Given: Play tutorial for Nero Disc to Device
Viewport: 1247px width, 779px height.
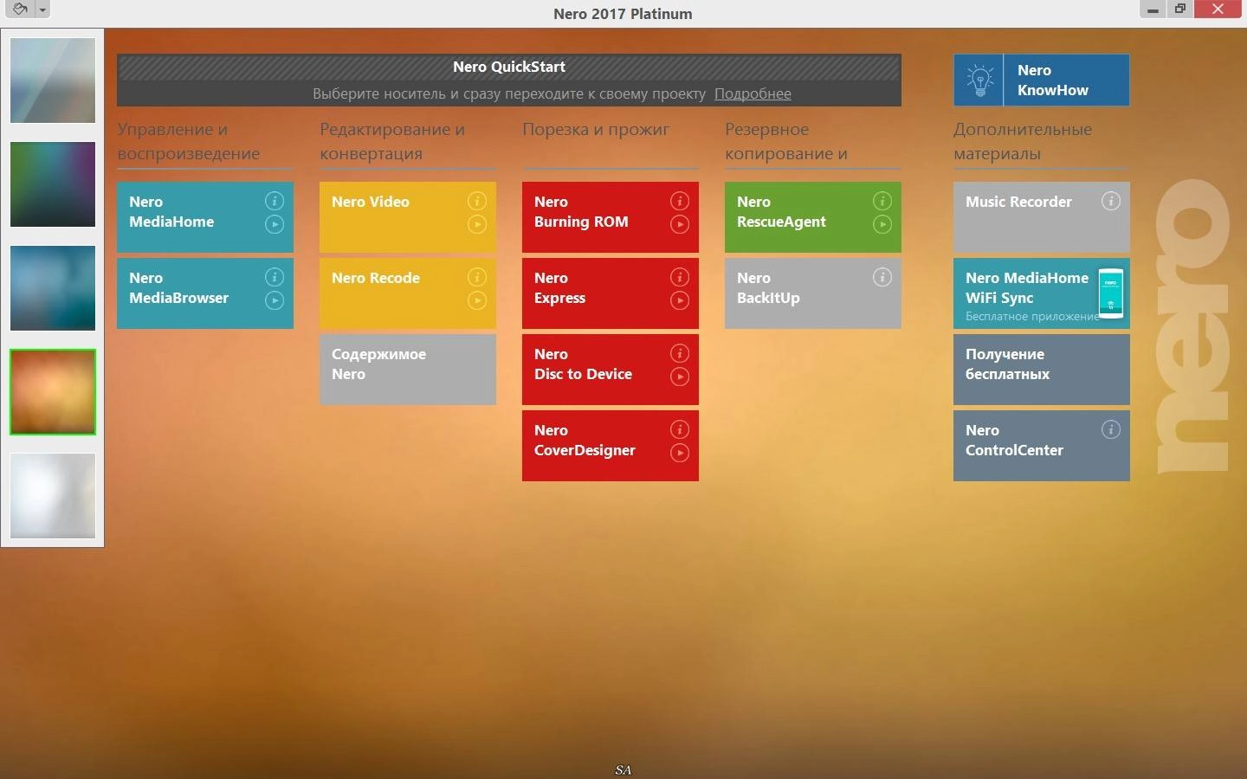Looking at the screenshot, I should click(x=680, y=377).
